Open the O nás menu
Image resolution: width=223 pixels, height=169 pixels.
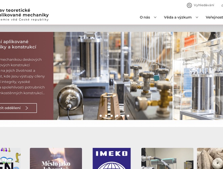coord(145,17)
